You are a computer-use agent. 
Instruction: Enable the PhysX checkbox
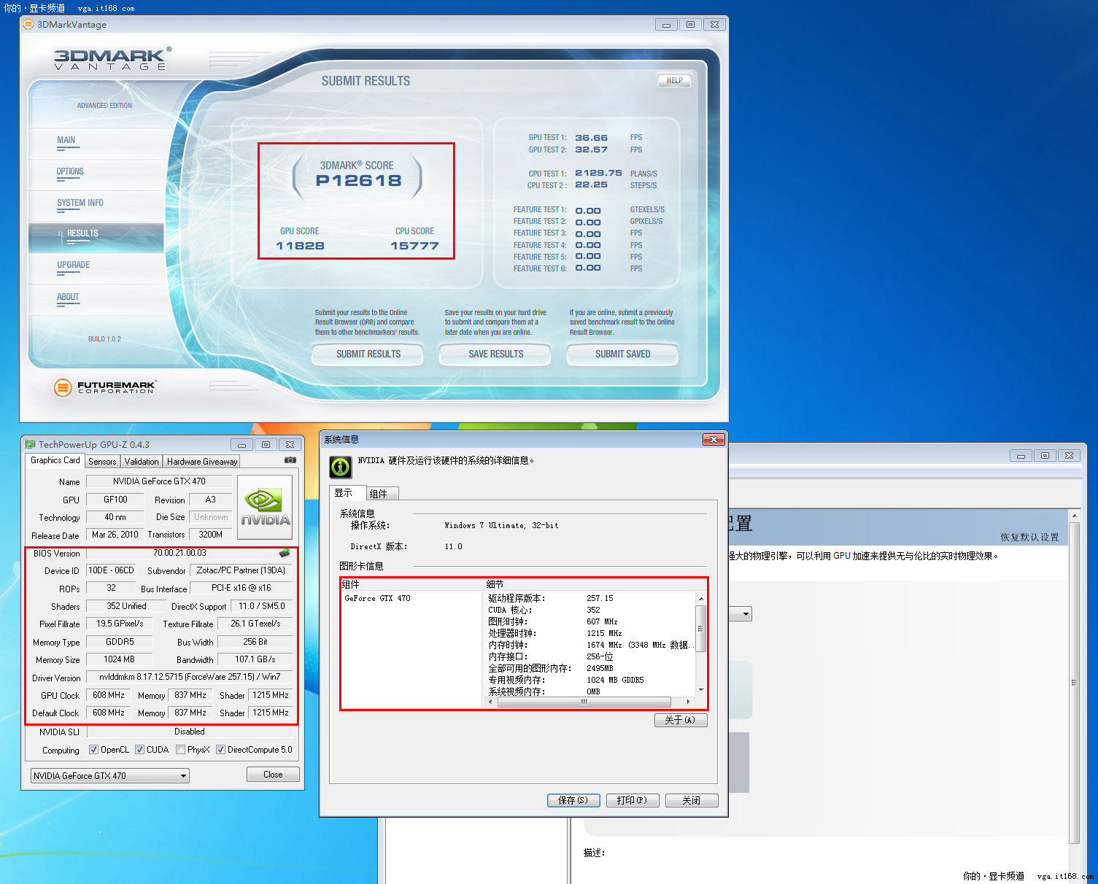click(180, 750)
